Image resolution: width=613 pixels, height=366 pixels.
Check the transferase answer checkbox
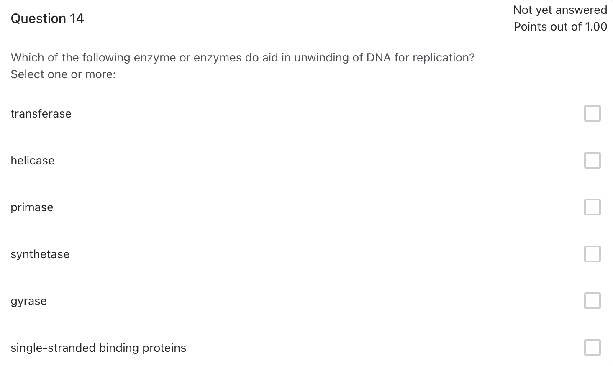(x=592, y=113)
